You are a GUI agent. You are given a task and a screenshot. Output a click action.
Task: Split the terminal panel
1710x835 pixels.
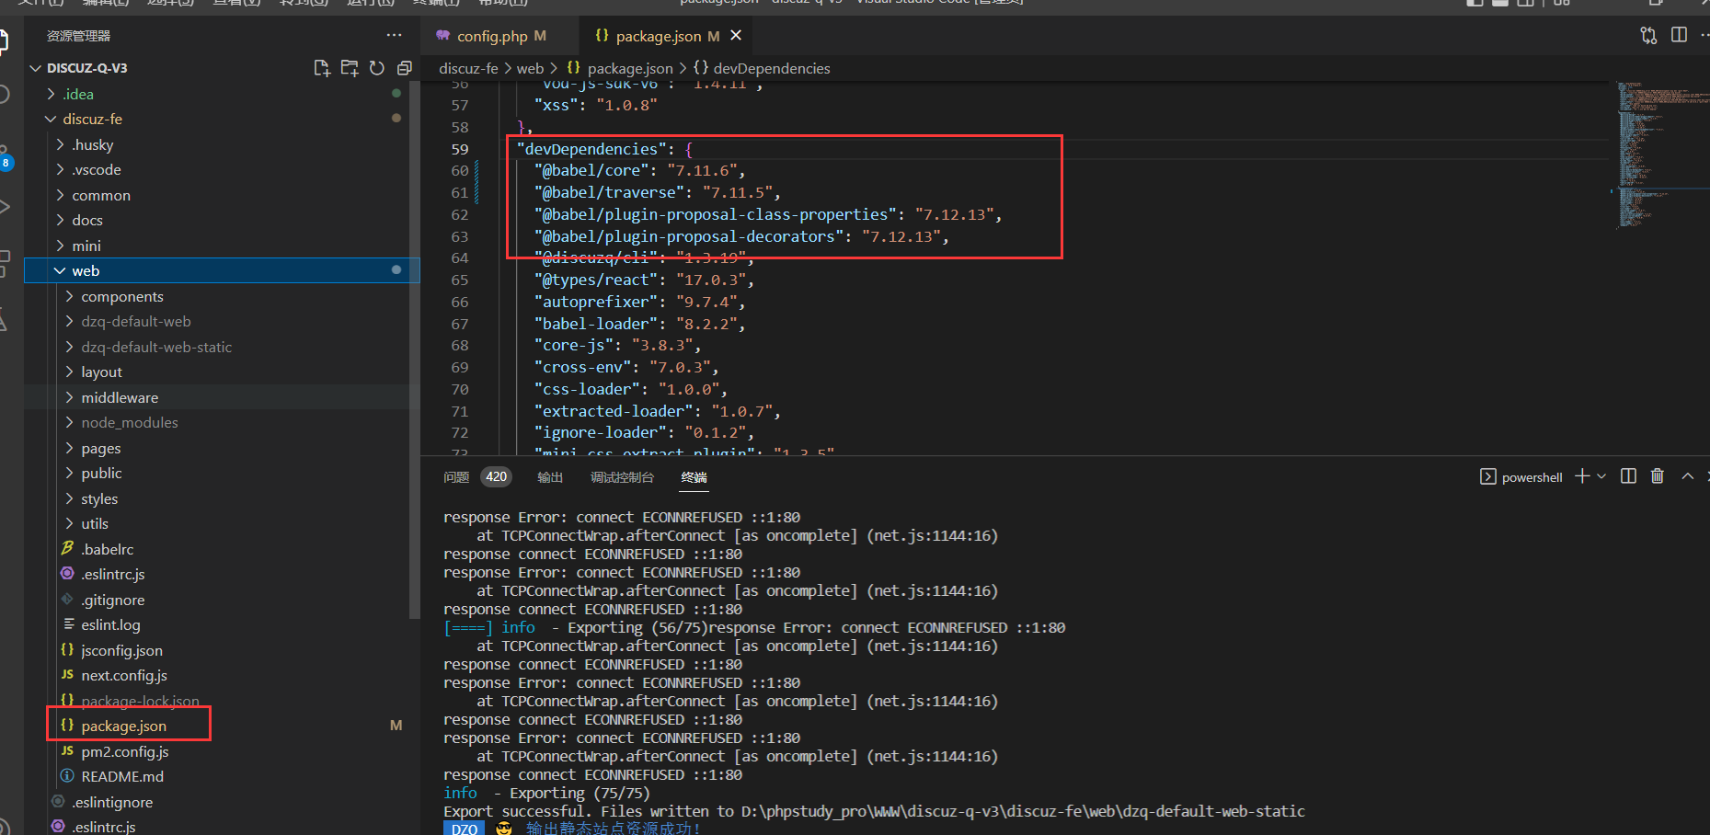click(x=1628, y=476)
